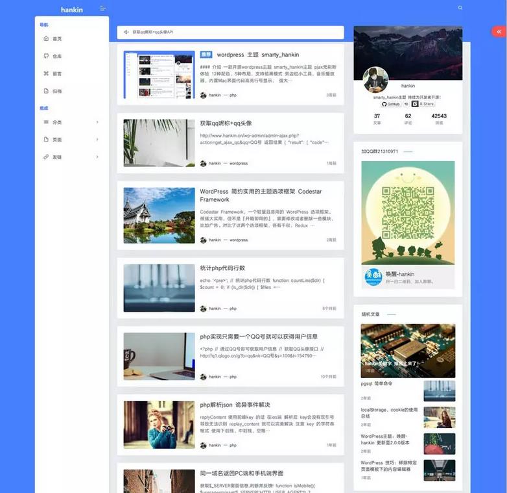Toggle the sidebar collapse hamburger icon
The width and height of the screenshot is (507, 493).
coord(103,8)
